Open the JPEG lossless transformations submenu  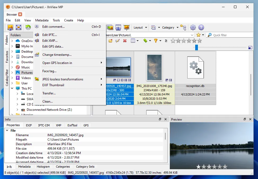(x=70, y=79)
